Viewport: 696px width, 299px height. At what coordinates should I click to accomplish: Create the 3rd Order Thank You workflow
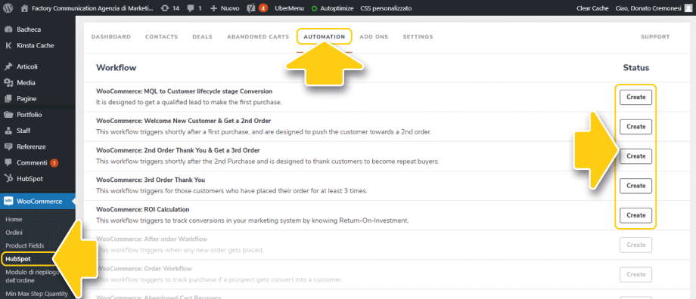[635, 186]
